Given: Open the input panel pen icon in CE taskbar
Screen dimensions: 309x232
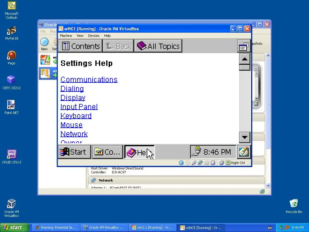Looking at the screenshot, I should [x=244, y=152].
